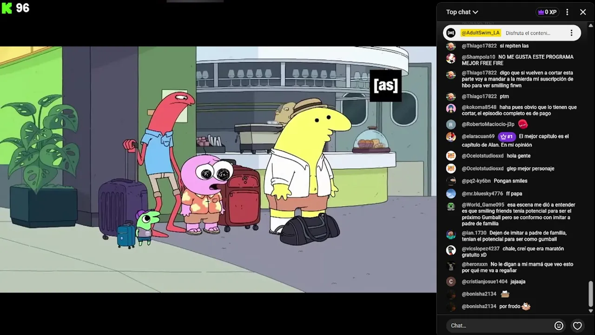Send a heart reaction
The width and height of the screenshot is (595, 335).
coord(577,326)
